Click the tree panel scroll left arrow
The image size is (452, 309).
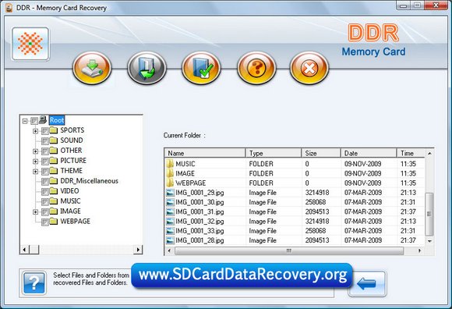(24, 250)
